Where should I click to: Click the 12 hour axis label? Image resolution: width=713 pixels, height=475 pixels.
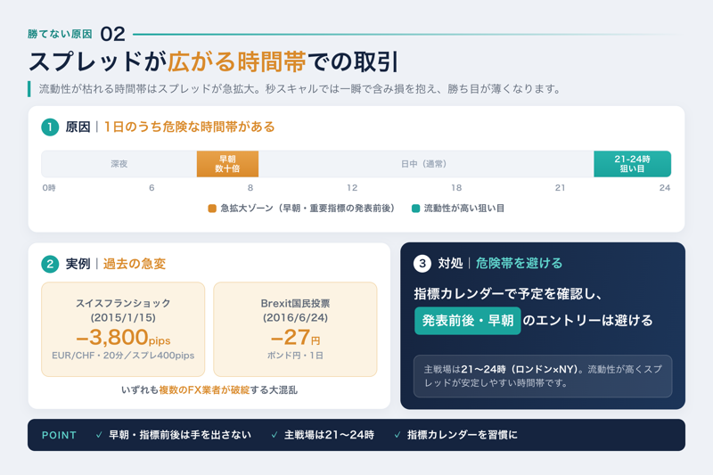(x=352, y=188)
